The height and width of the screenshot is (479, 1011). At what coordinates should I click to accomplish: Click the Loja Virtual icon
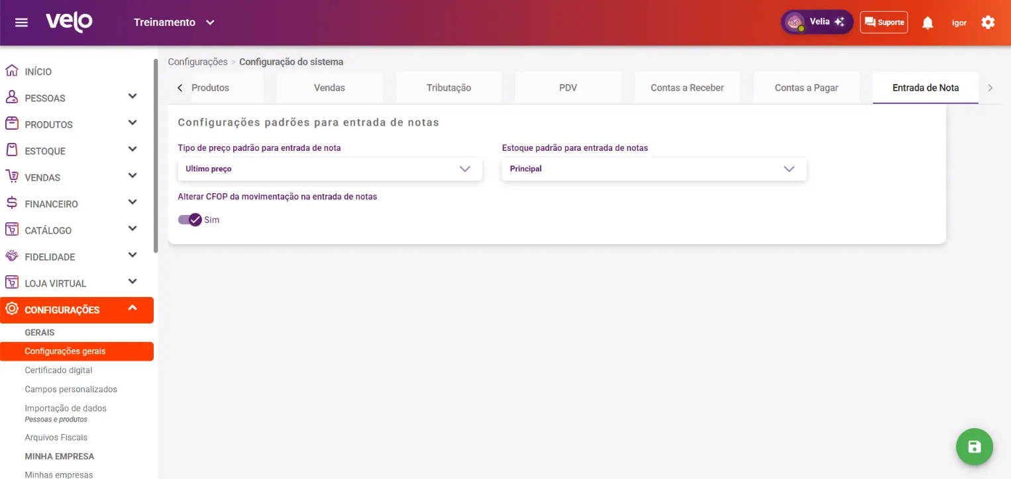11,283
